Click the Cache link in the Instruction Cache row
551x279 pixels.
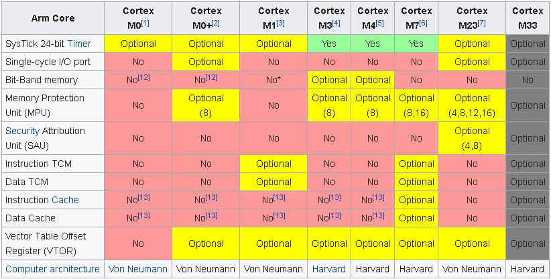pyautogui.click(x=65, y=200)
